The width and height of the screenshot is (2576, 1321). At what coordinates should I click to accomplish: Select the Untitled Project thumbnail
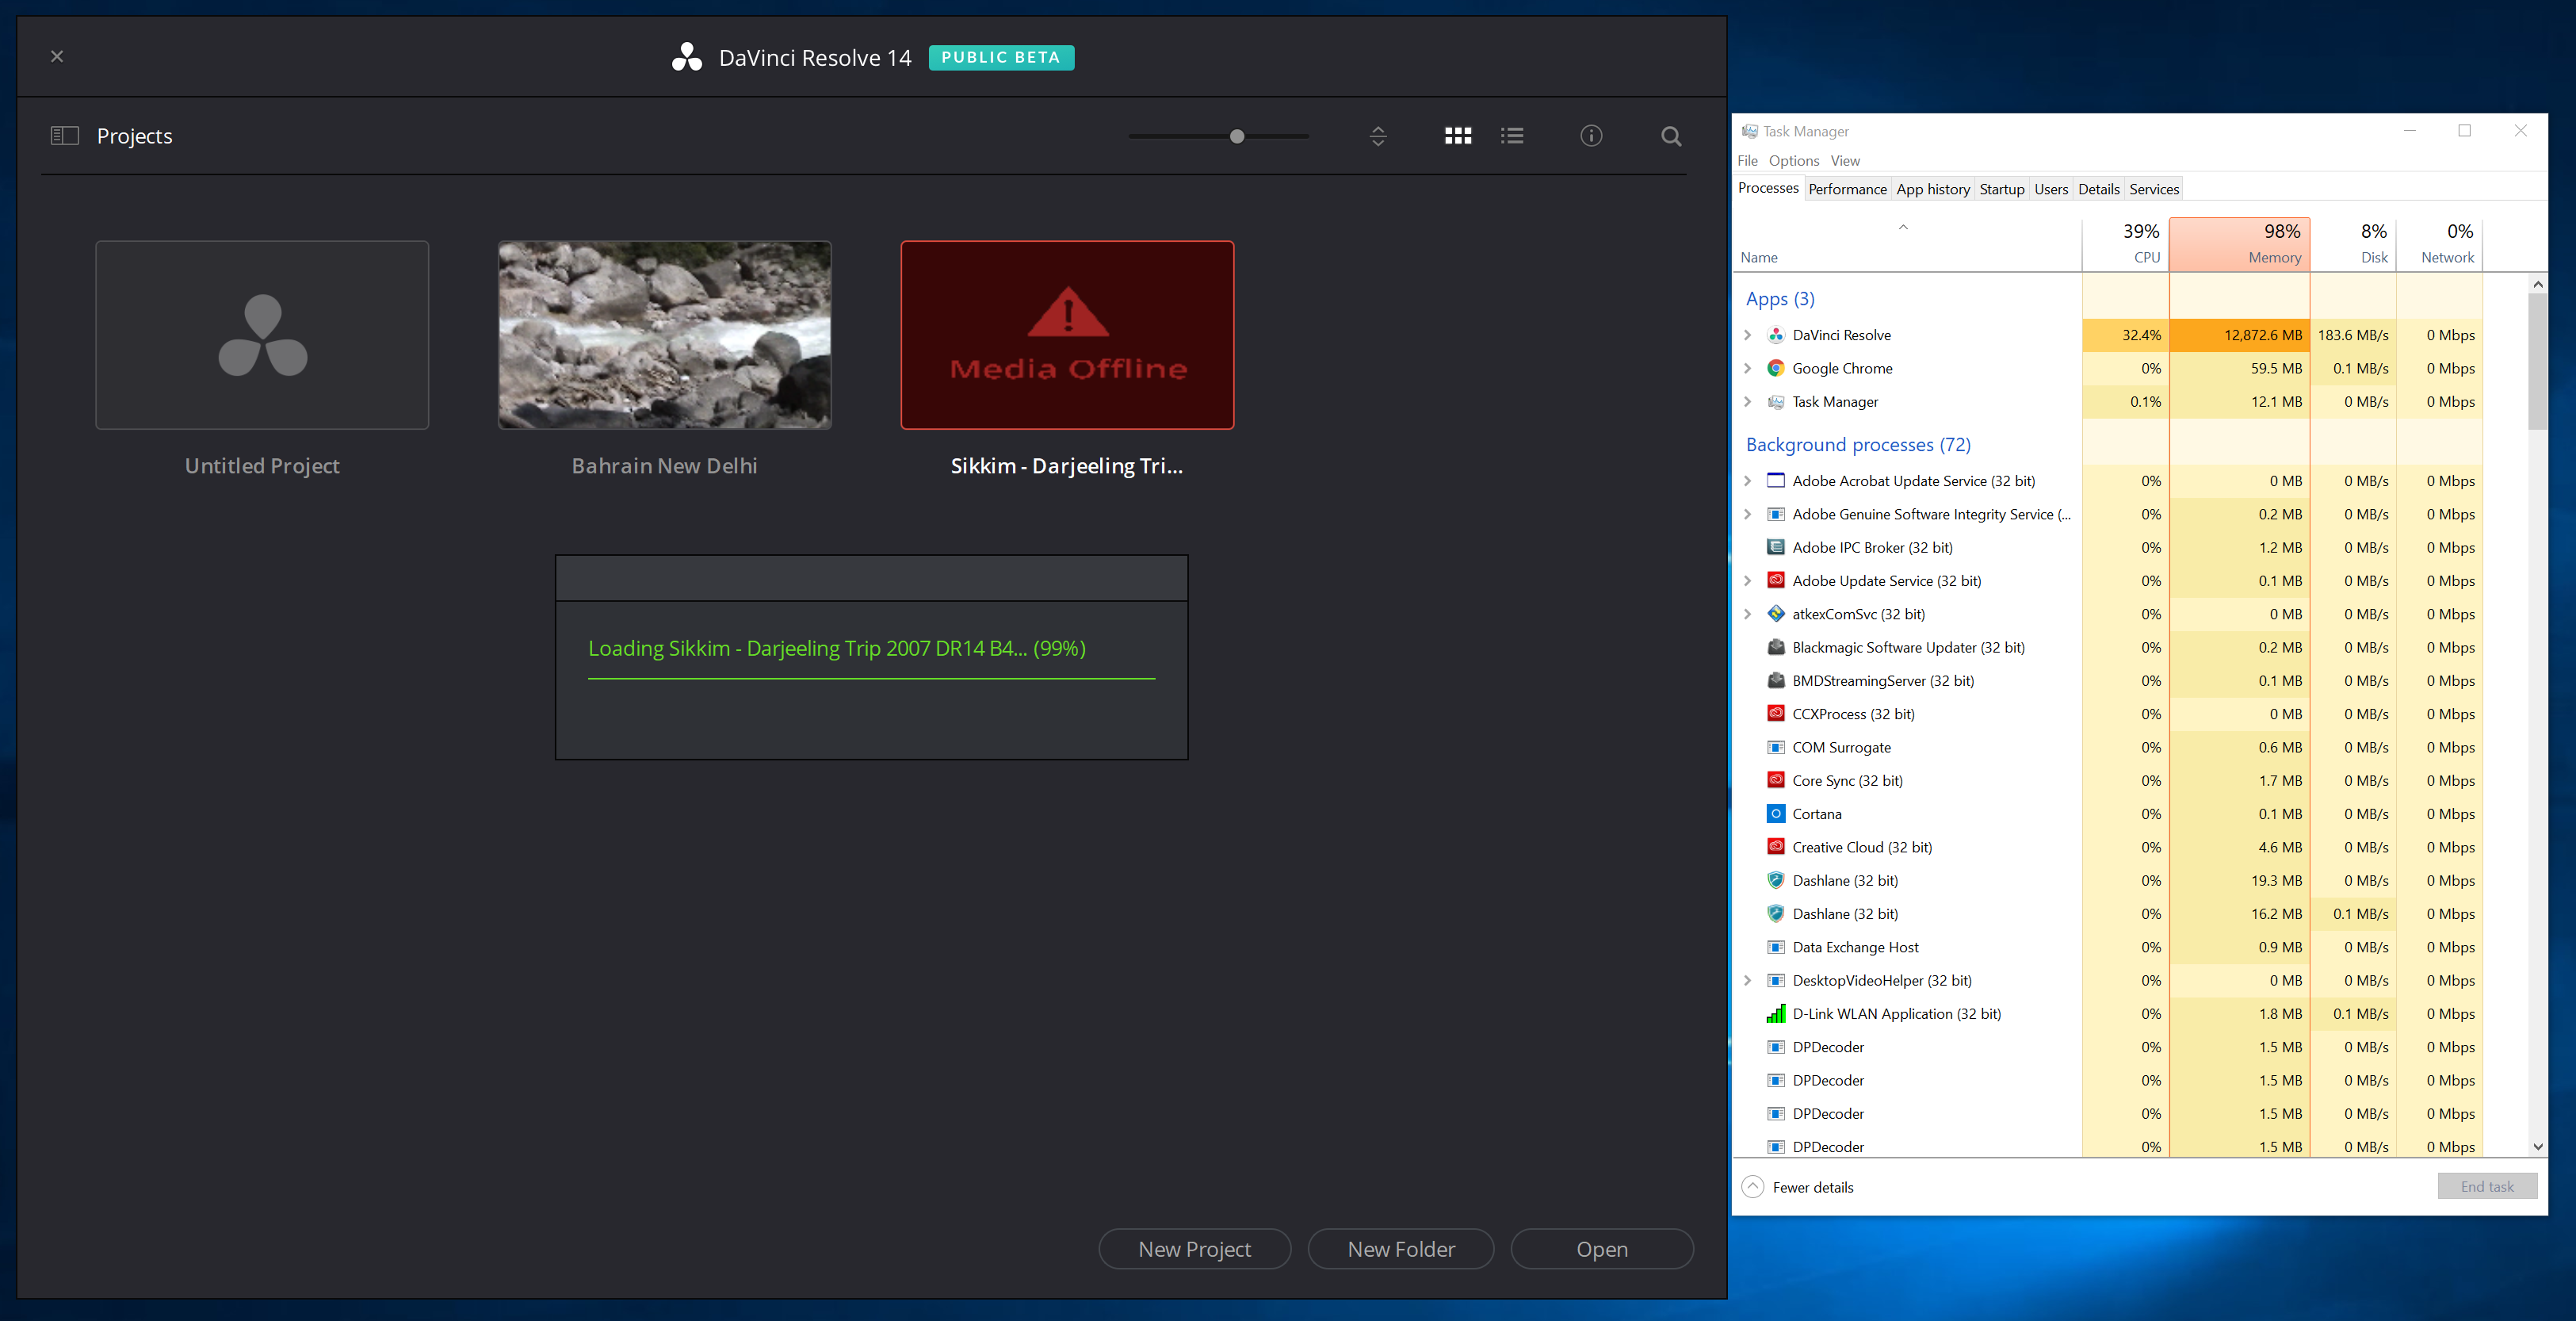pyautogui.click(x=262, y=335)
